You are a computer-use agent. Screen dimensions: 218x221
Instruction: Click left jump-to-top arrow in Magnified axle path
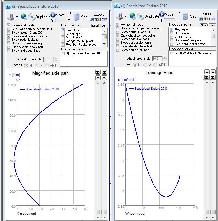[98, 73]
